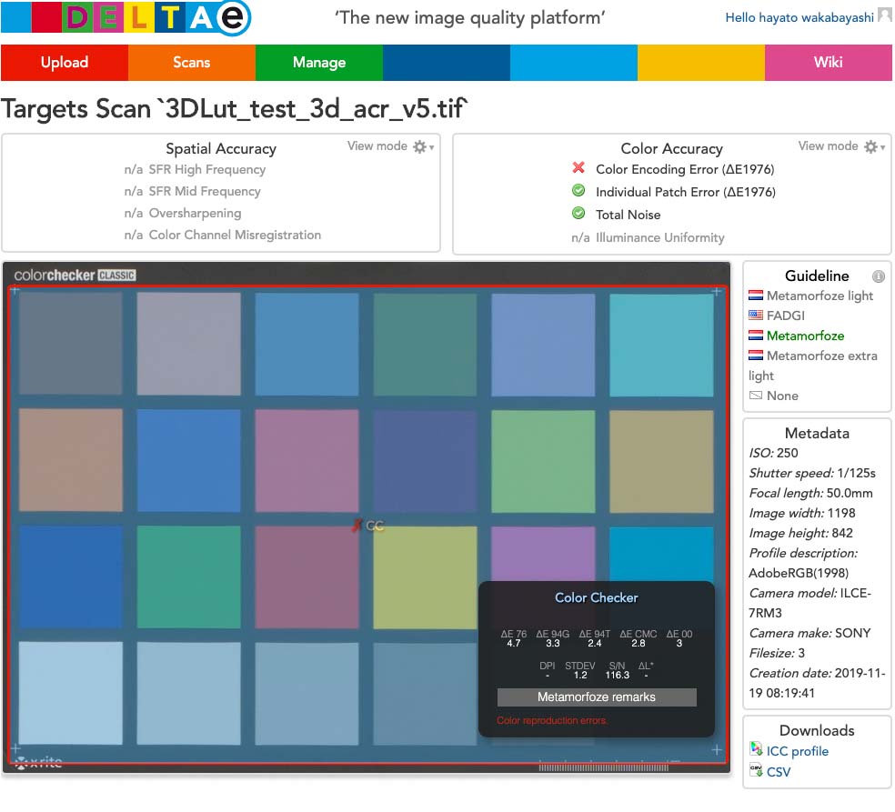895x812 pixels.
Task: Click the olive patch in second row
Action: 661,461
